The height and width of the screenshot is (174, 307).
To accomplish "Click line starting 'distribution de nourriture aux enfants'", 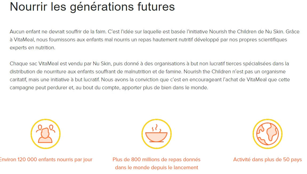I will (147, 72).
